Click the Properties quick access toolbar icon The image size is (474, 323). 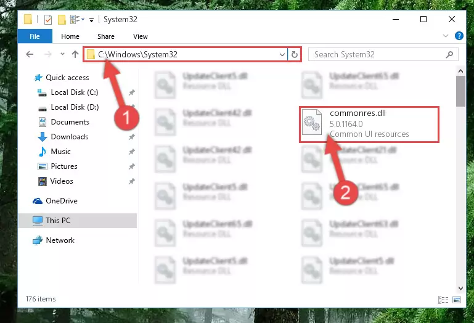(47, 20)
